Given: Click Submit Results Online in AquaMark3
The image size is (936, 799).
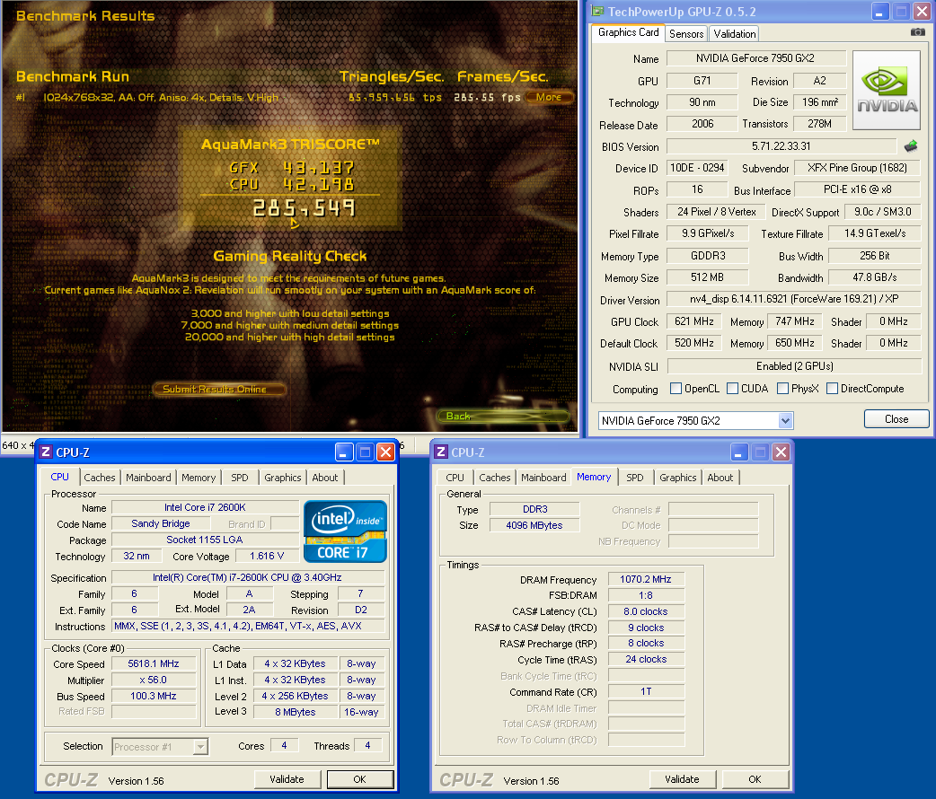Looking at the screenshot, I should [218, 389].
